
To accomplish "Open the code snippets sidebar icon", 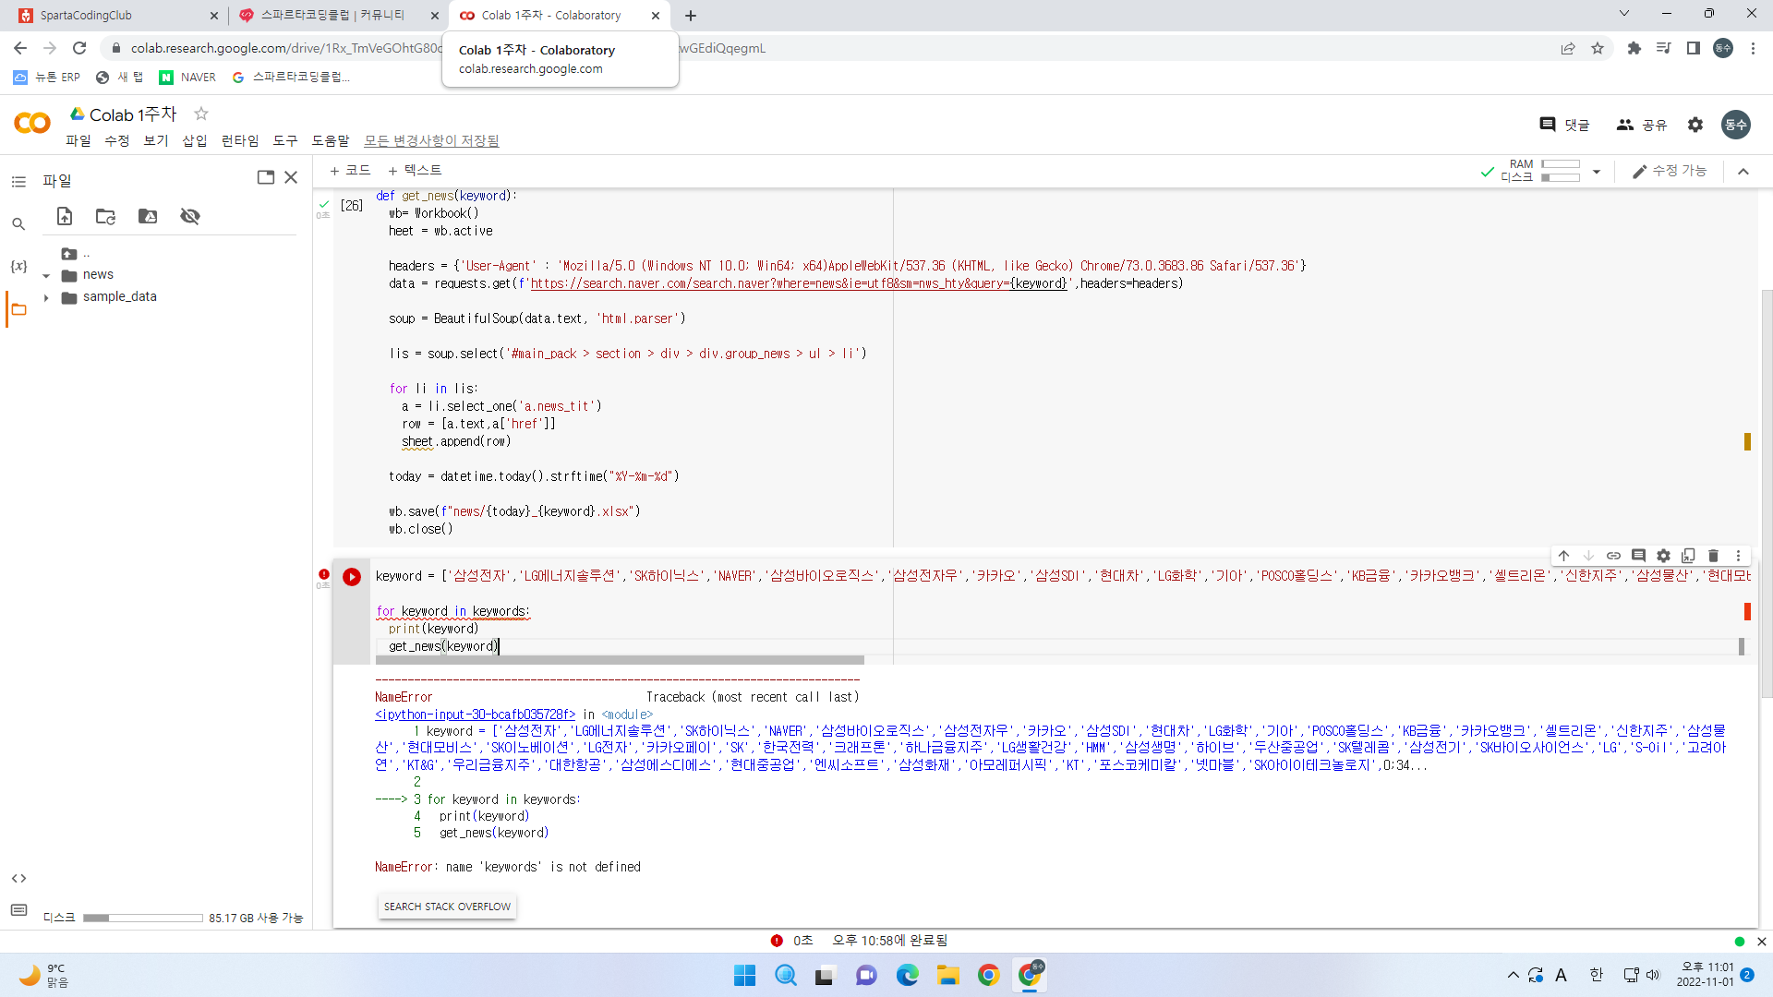I will [x=18, y=878].
